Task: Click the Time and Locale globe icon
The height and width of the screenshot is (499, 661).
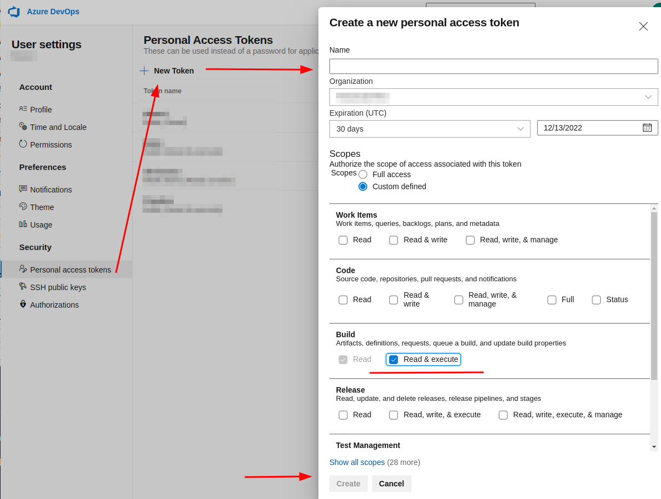Action: pos(23,127)
